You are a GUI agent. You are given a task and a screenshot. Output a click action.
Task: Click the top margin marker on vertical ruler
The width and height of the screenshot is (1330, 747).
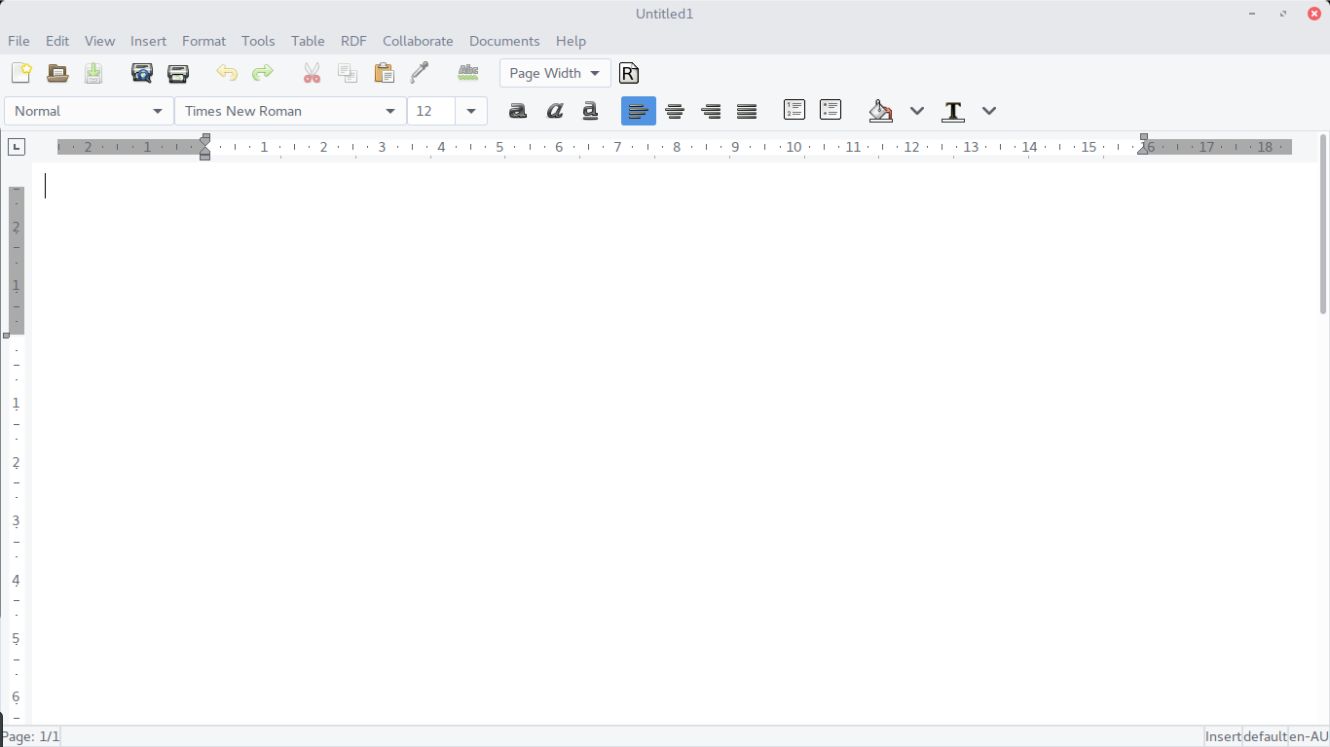[x=6, y=336]
